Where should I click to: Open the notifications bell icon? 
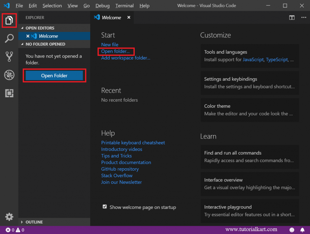(302, 230)
